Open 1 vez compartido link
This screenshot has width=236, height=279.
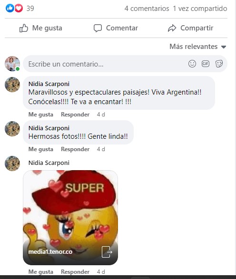(x=200, y=9)
